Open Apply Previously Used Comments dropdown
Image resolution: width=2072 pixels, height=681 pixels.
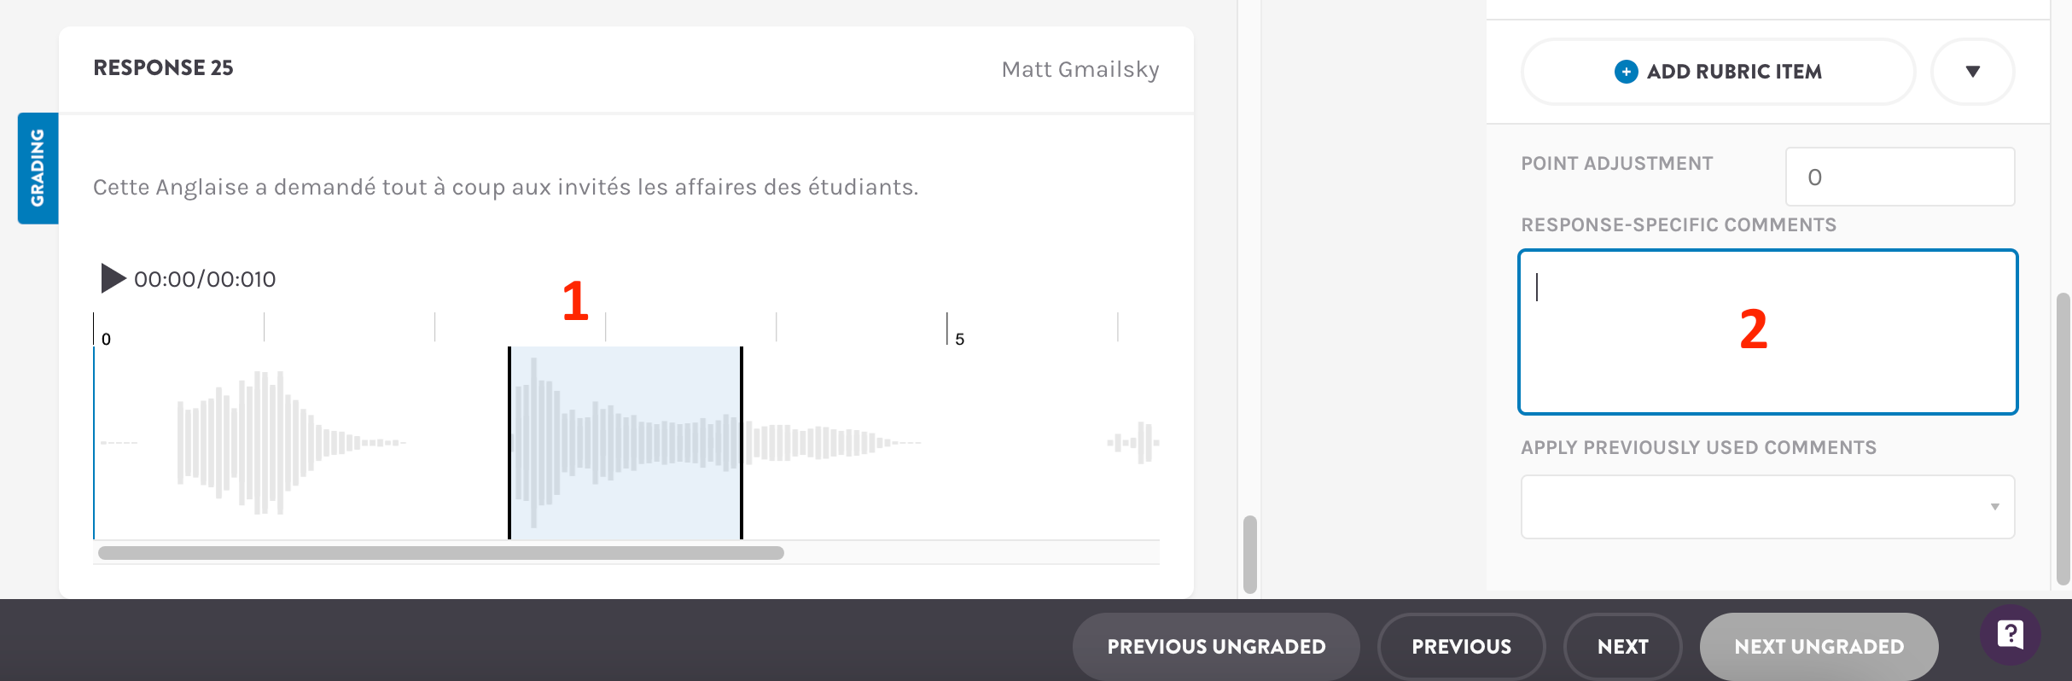tap(1767, 507)
